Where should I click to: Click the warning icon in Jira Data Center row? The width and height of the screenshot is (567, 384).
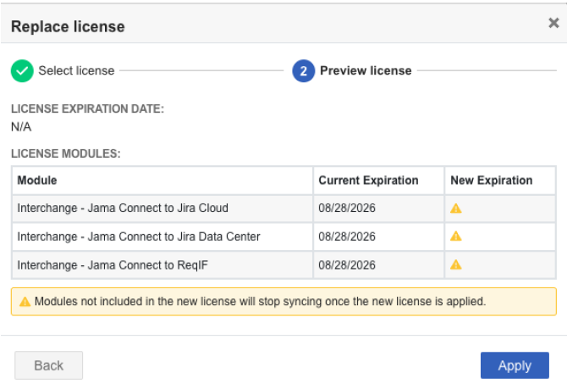(x=455, y=237)
